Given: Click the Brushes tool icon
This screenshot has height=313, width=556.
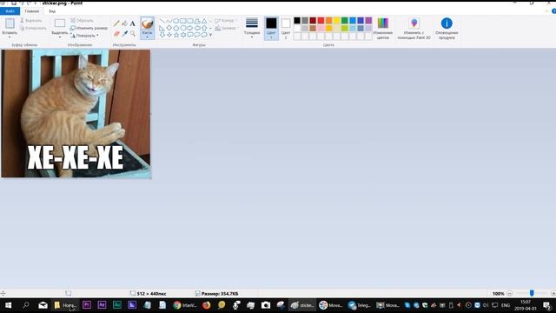Looking at the screenshot, I should [x=147, y=24].
